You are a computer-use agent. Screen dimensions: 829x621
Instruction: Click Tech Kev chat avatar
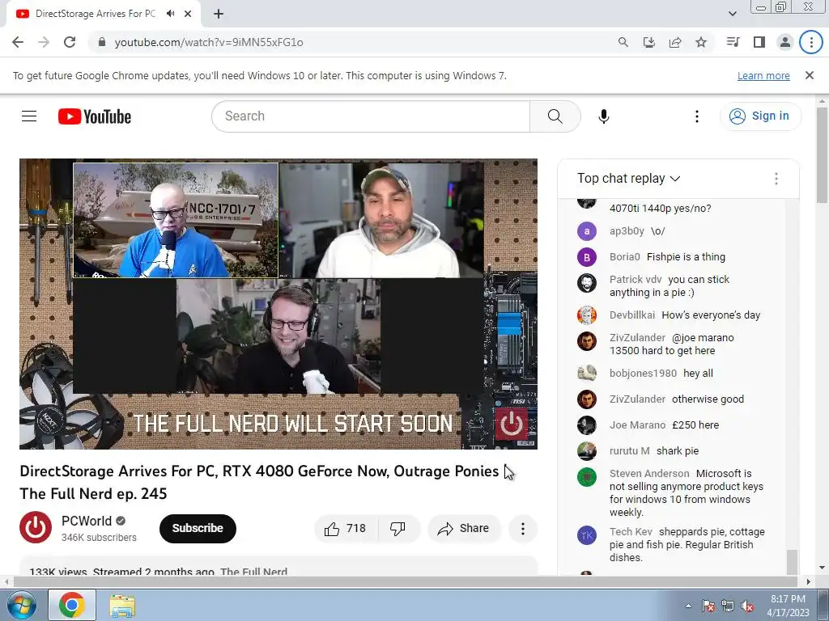(x=587, y=535)
